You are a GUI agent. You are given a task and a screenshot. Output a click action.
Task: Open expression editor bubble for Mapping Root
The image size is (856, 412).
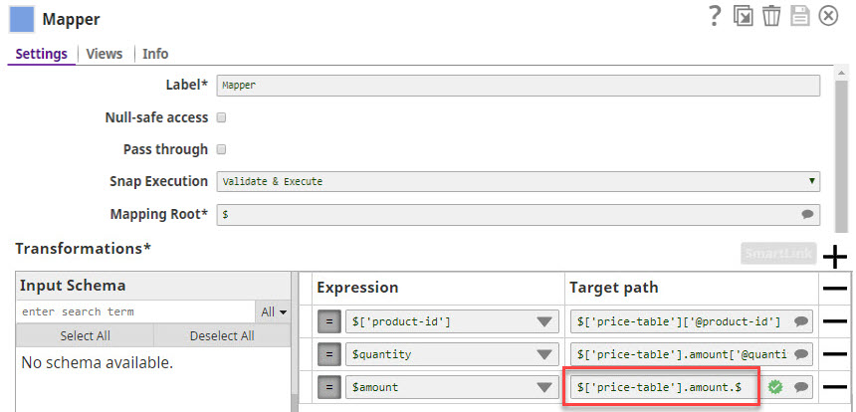[807, 214]
